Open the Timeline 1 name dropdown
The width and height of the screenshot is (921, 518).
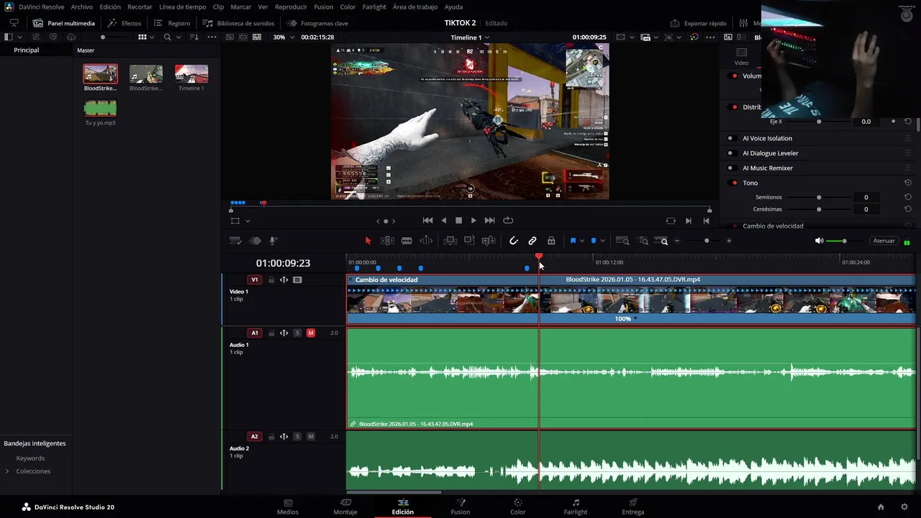click(x=470, y=37)
